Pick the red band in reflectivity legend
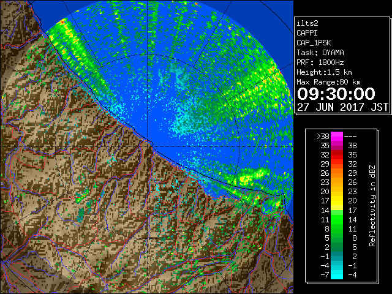Viewport: 392px width, 294px height. click(337, 155)
